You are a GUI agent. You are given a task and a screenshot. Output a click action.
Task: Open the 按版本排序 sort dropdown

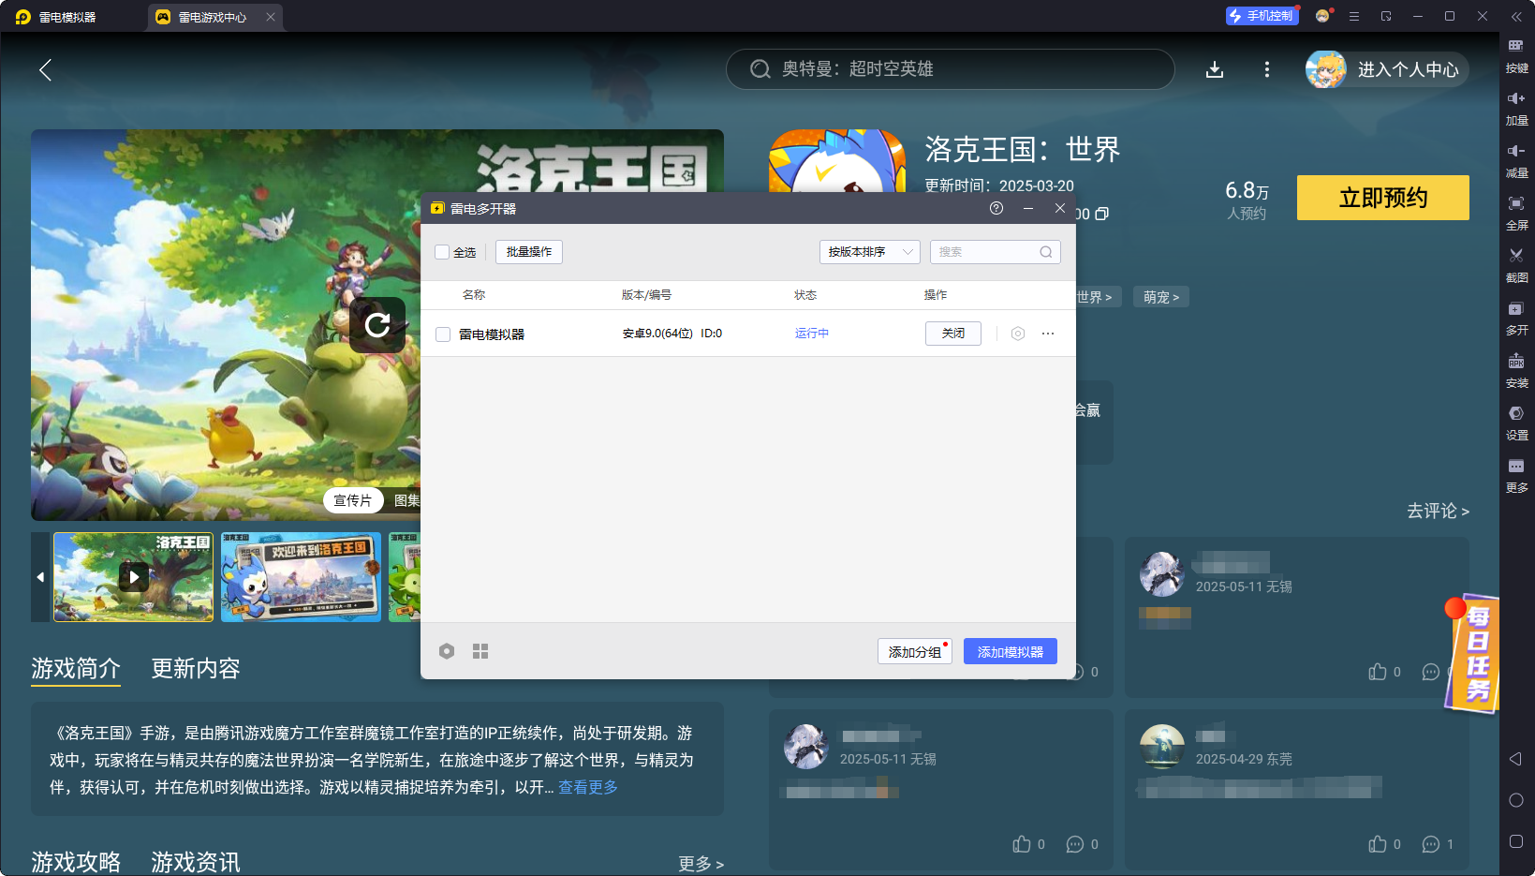870,252
